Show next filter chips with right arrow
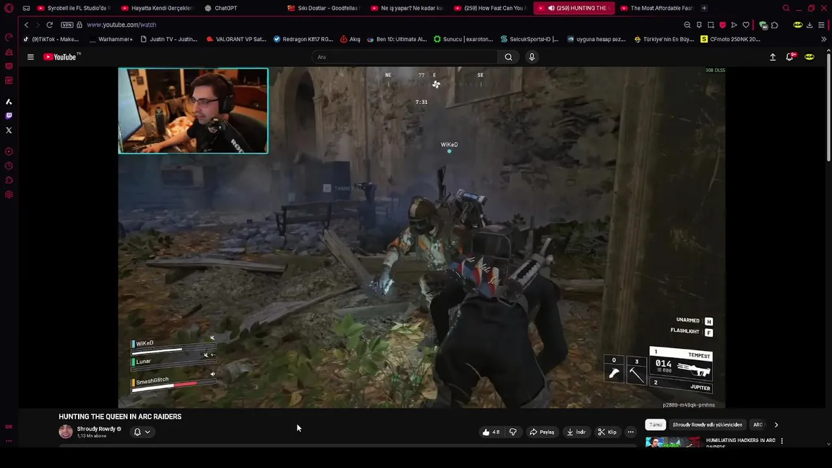Image resolution: width=832 pixels, height=468 pixels. [x=776, y=425]
